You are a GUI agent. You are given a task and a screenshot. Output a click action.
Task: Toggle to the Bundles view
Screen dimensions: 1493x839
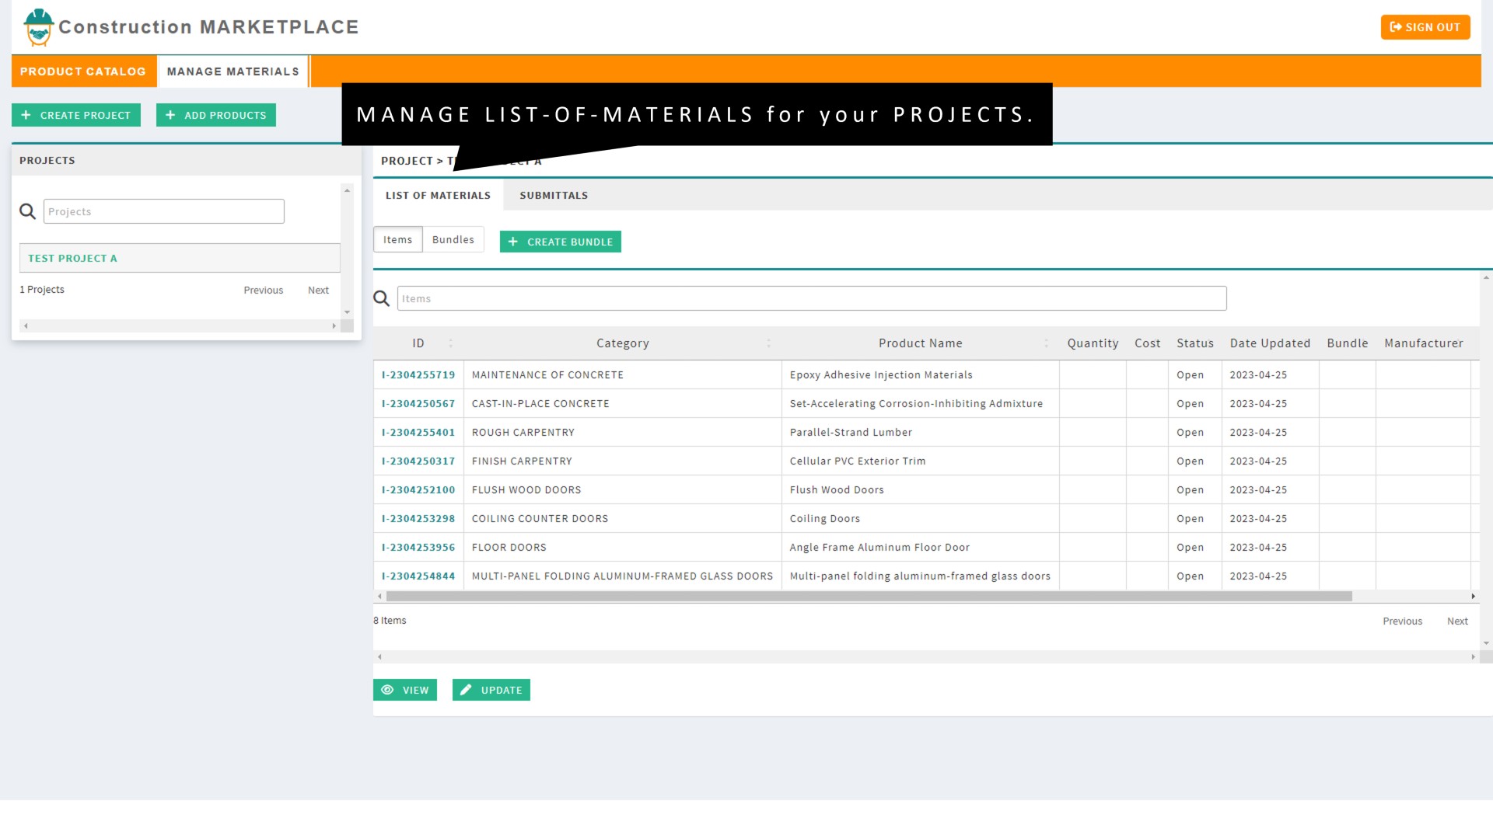point(453,238)
